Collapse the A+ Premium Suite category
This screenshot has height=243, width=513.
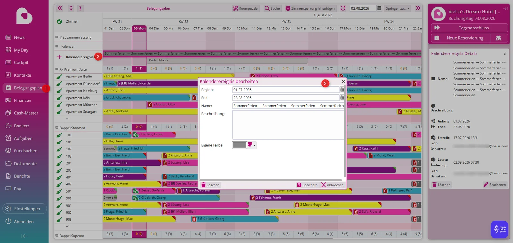(57, 69)
